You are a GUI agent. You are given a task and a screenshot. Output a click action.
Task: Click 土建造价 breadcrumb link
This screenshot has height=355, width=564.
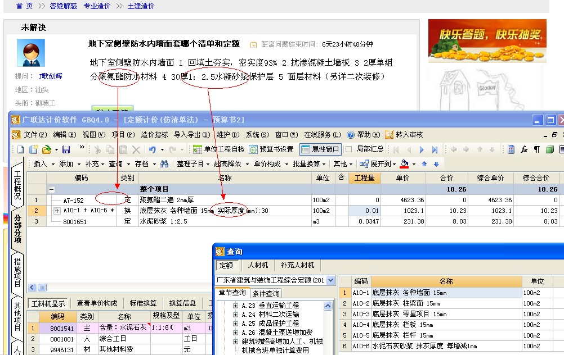tap(141, 6)
